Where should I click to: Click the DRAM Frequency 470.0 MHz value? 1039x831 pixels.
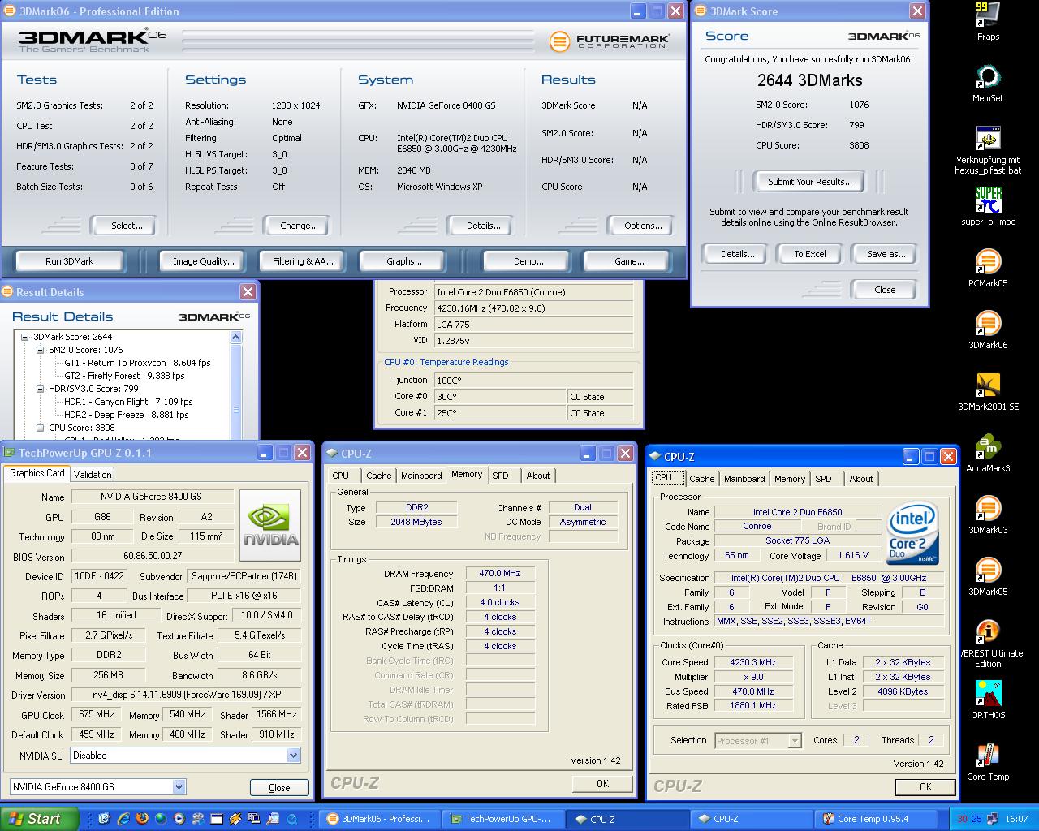[x=500, y=573]
